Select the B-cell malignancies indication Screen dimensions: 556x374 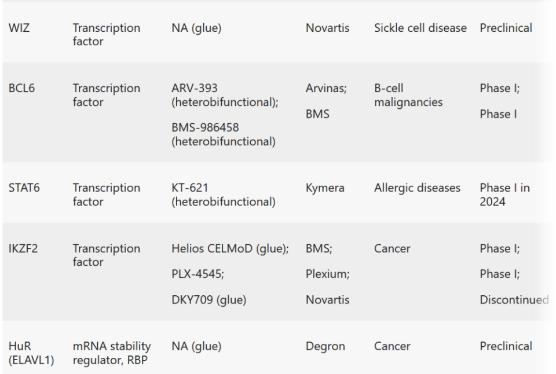coord(408,95)
